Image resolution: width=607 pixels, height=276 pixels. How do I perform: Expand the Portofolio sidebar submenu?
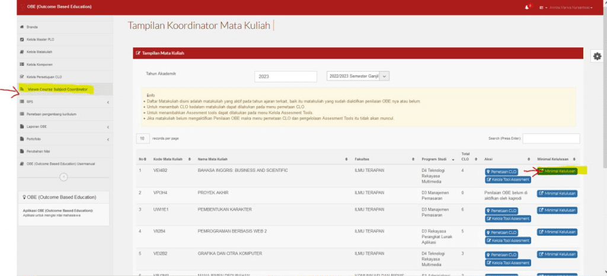tap(108, 139)
